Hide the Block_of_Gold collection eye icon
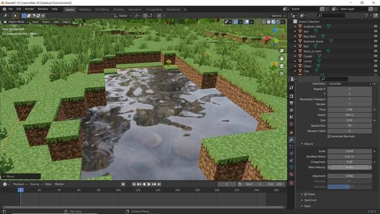This screenshot has width=380, height=214. tap(375, 51)
